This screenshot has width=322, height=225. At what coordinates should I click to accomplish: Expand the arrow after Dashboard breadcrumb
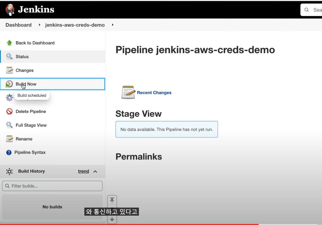(40, 25)
